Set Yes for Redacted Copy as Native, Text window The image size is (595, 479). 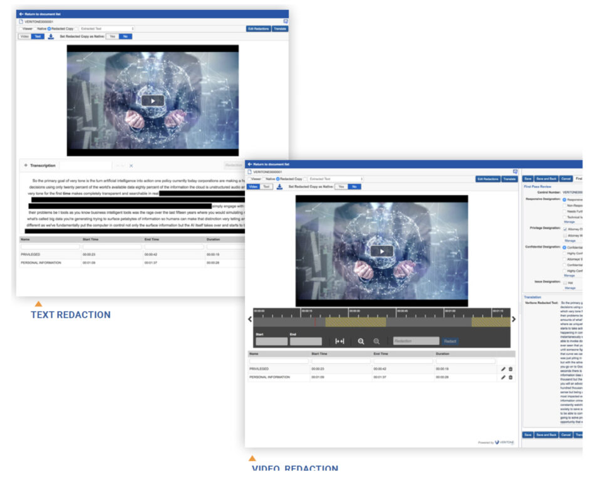click(113, 36)
